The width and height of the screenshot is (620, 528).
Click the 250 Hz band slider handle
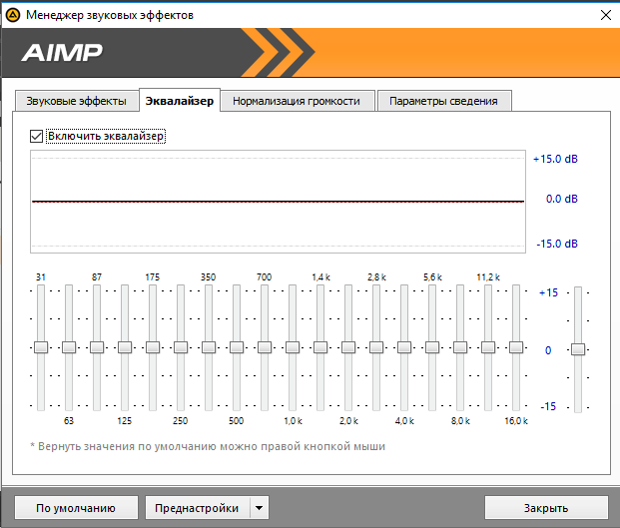tap(181, 347)
